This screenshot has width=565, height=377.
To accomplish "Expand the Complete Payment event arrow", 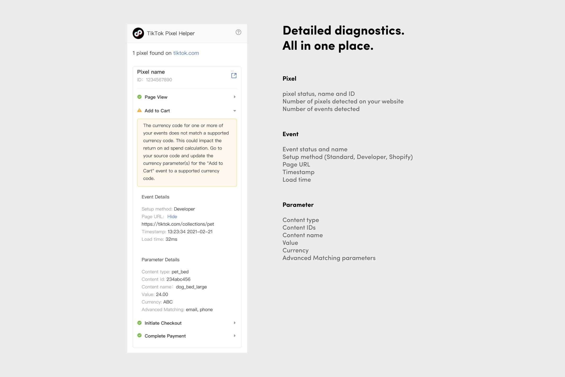I will tap(235, 336).
